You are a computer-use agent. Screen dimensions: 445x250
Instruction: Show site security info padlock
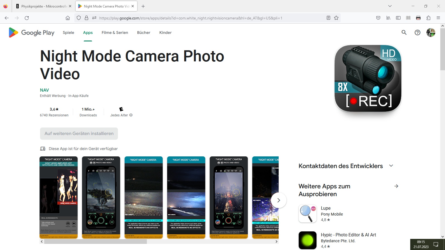point(86,18)
